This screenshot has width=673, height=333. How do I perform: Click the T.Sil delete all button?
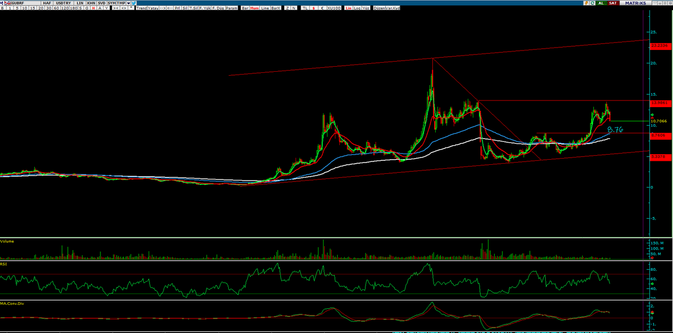193,8
